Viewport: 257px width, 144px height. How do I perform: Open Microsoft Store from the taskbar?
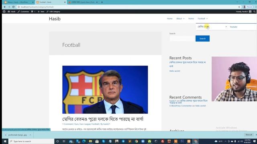[97, 141]
